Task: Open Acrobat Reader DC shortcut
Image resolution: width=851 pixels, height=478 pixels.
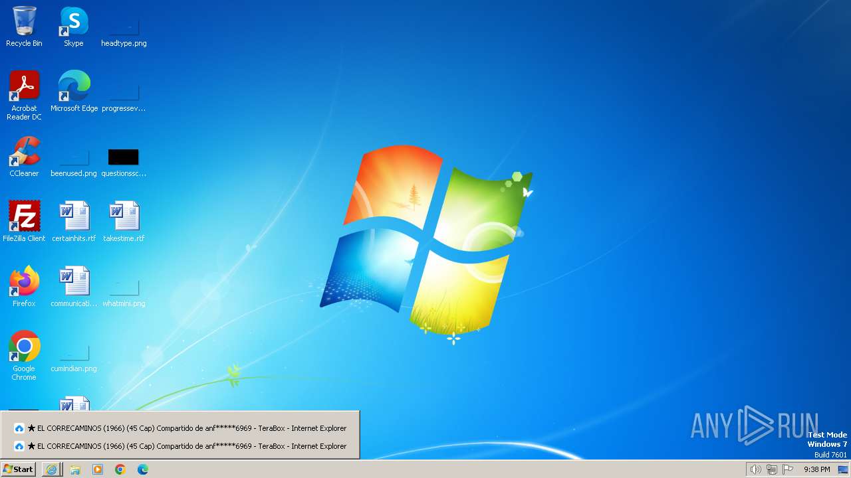Action: pos(24,95)
